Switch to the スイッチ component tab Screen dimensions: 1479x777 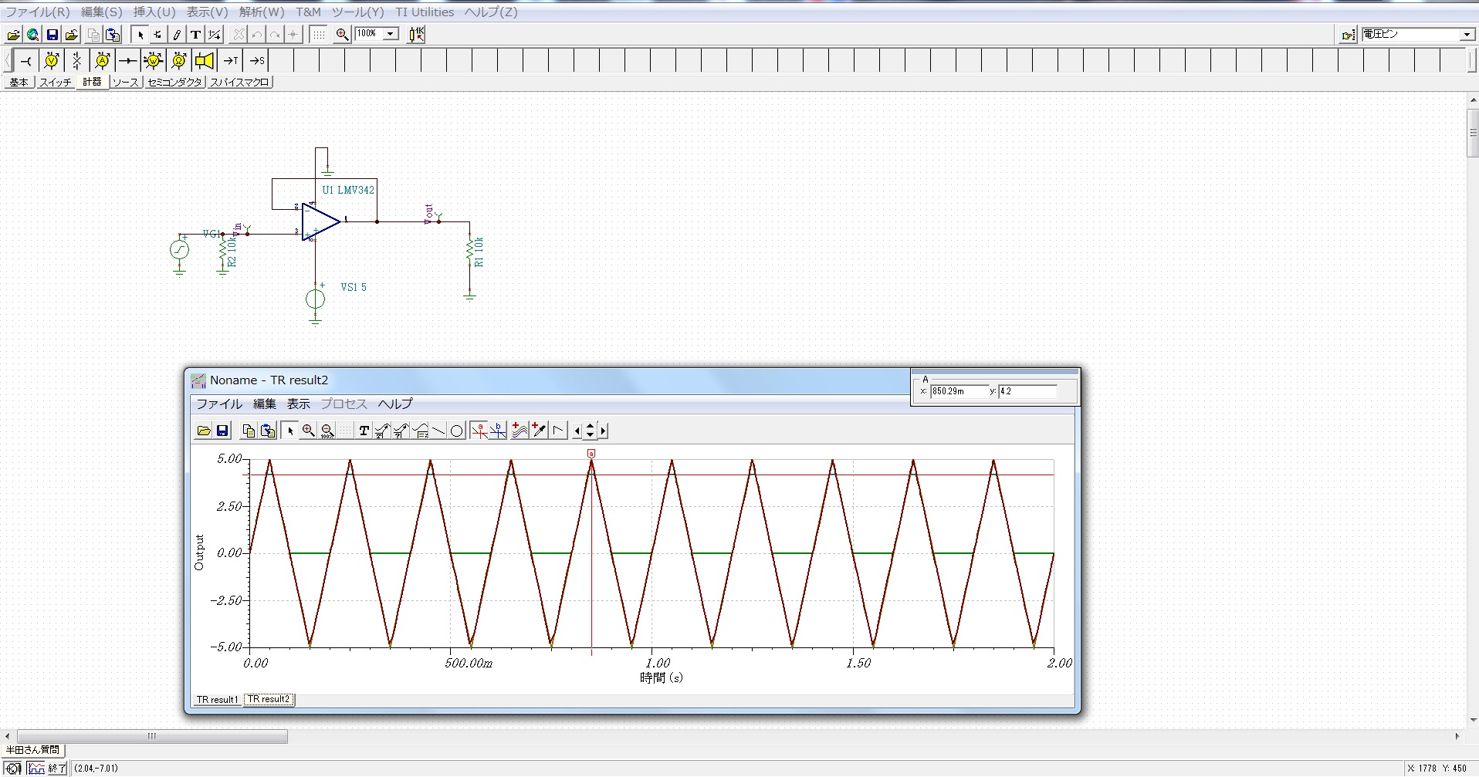click(56, 83)
